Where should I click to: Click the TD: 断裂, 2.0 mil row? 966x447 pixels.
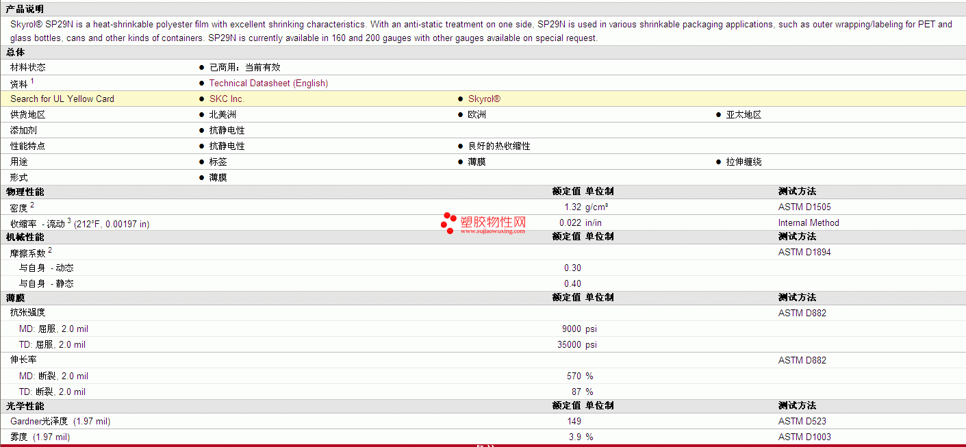tap(52, 392)
